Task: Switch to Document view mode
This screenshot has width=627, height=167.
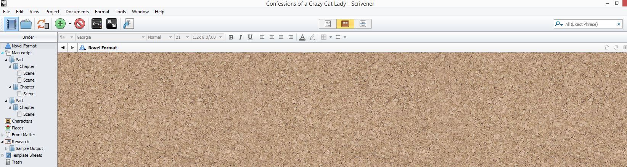Action: 328,24
